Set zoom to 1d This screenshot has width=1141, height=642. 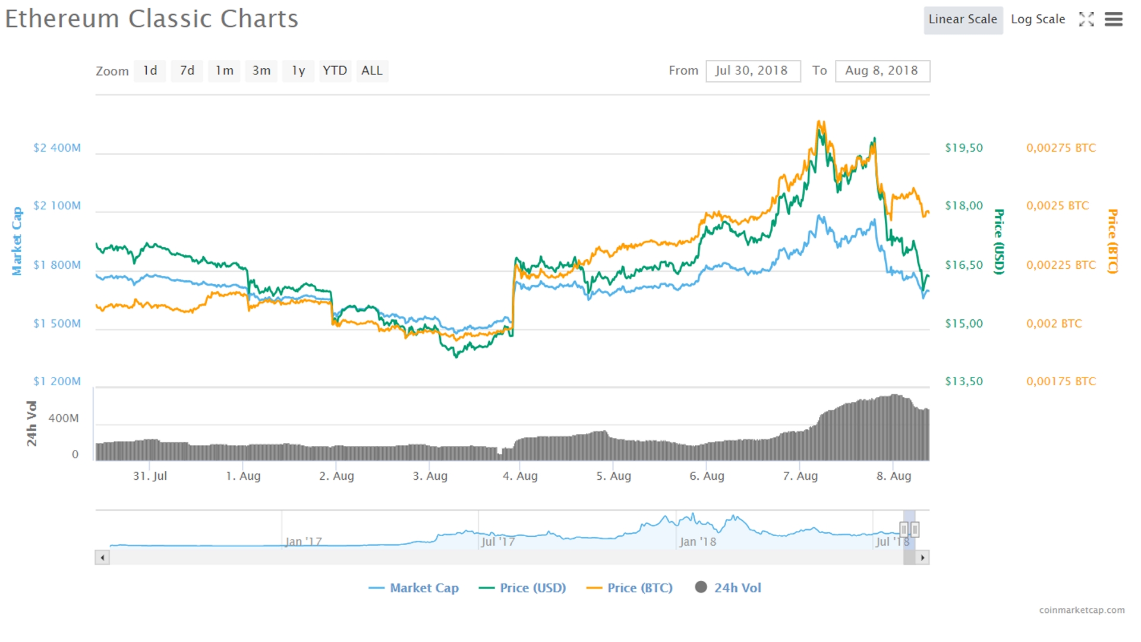[150, 71]
